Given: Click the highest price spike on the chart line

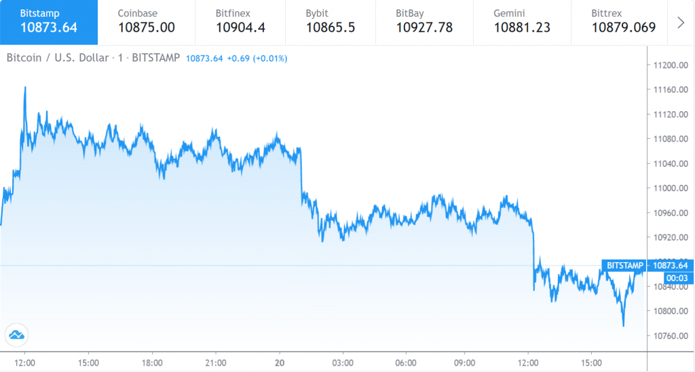Looking at the screenshot, I should click(25, 87).
